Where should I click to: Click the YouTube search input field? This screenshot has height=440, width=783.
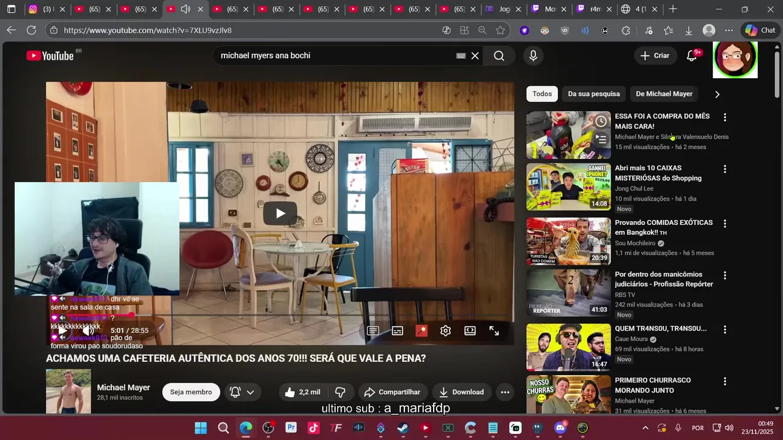coord(336,56)
